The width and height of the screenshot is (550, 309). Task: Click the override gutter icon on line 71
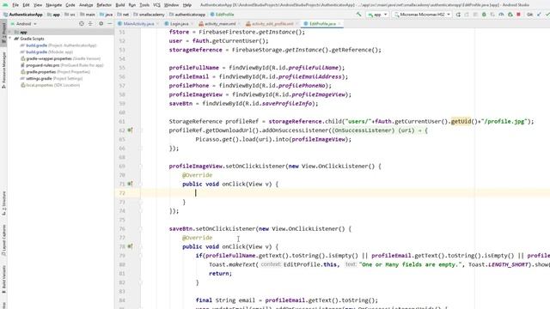130,184
